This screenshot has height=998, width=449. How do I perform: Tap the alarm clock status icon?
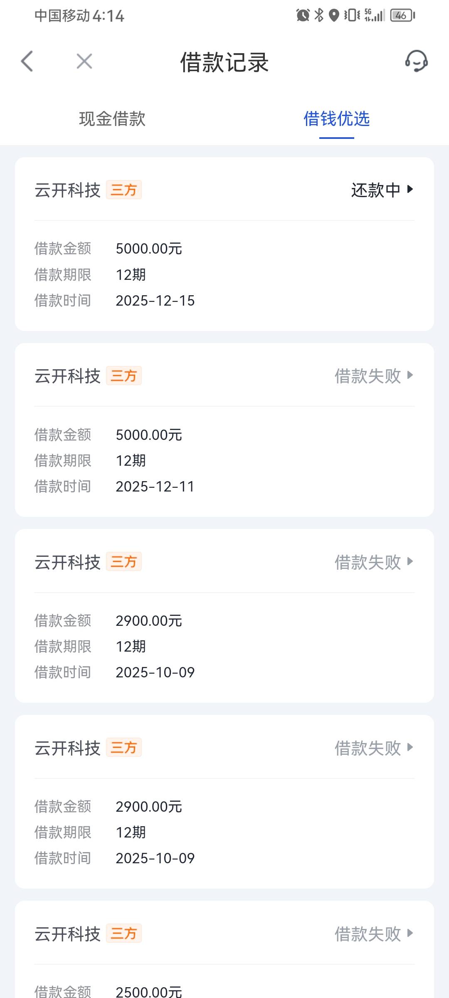303,16
